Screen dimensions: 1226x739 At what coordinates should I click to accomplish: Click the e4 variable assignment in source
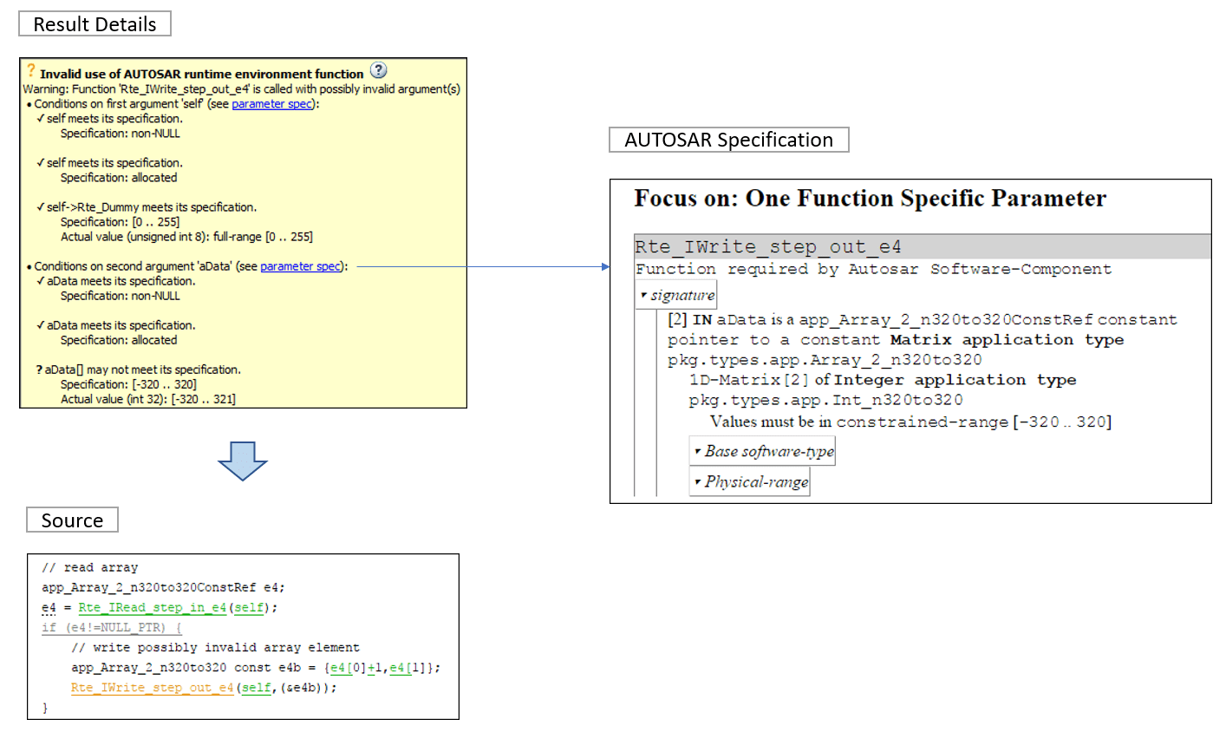pyautogui.click(x=49, y=608)
